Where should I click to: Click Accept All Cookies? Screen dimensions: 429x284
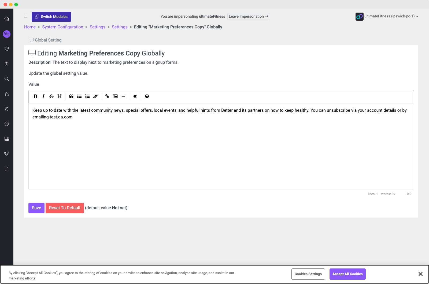pyautogui.click(x=347, y=274)
